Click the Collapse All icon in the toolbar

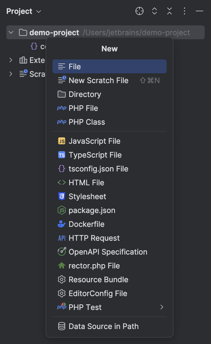[x=169, y=11]
